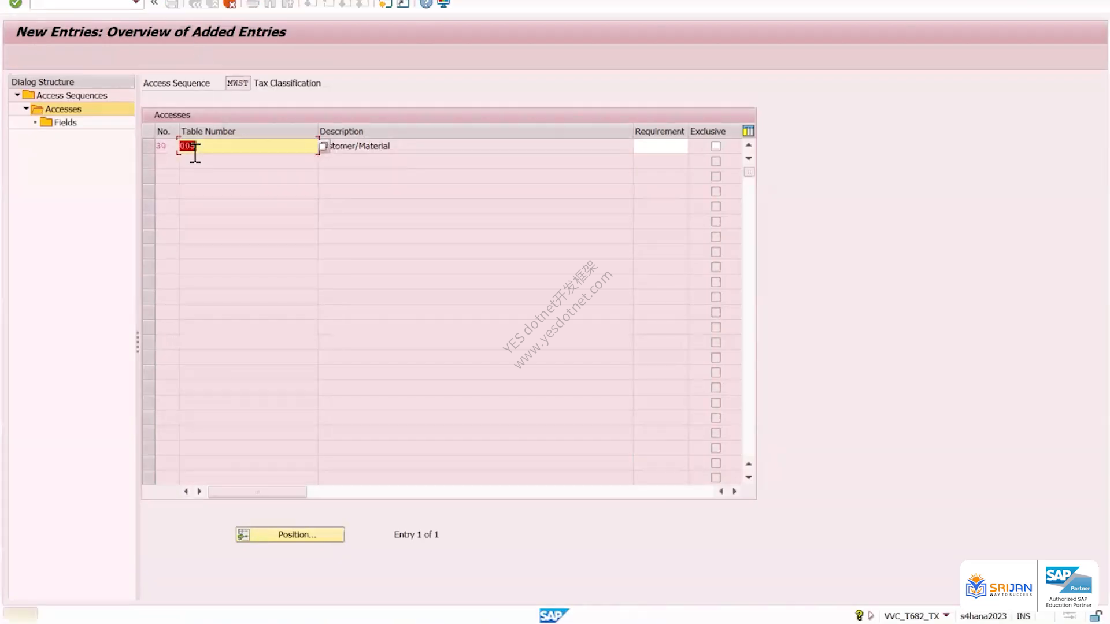Open the search help on Table Number field
This screenshot has height=624, width=1110.
[x=324, y=146]
